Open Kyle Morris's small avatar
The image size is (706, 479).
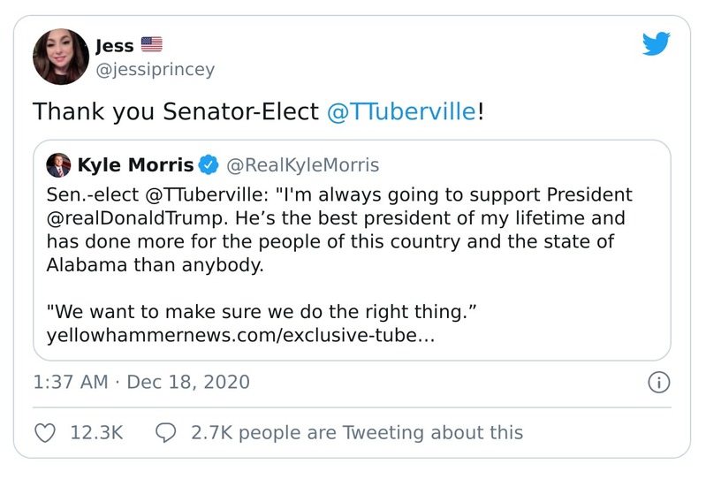pyautogui.click(x=58, y=164)
